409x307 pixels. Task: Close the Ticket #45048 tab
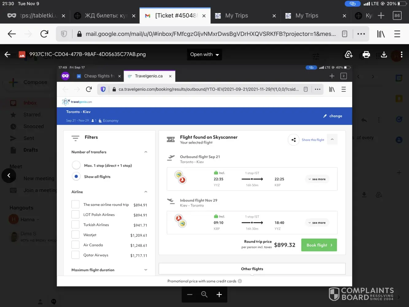204,16
